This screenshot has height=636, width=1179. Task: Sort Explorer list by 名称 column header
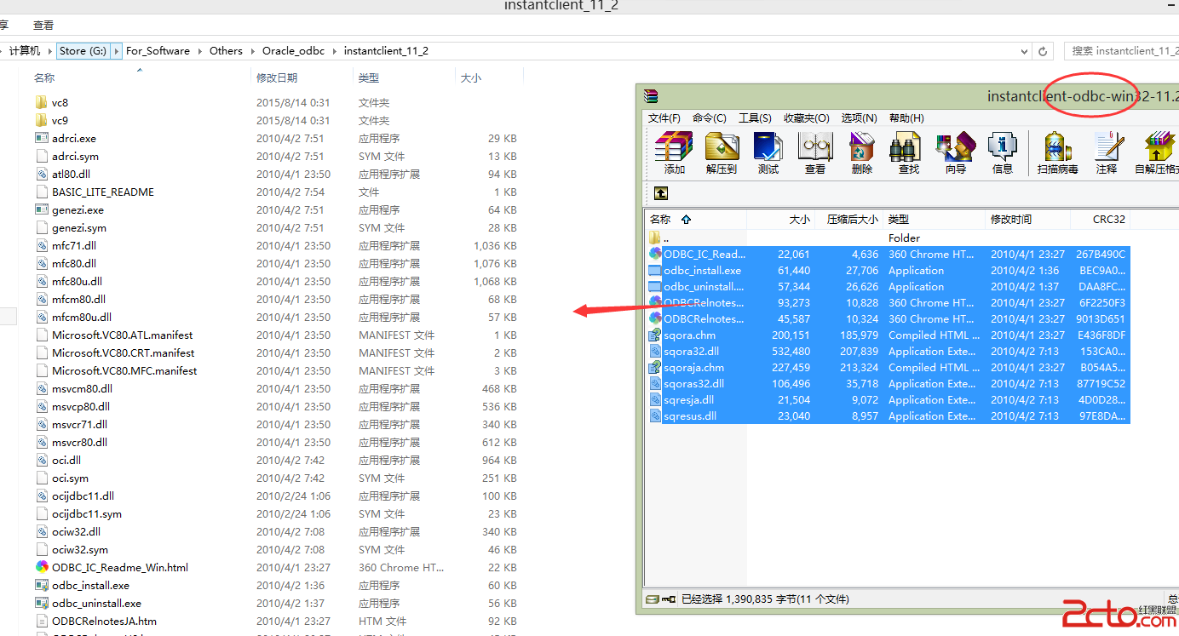click(x=44, y=77)
